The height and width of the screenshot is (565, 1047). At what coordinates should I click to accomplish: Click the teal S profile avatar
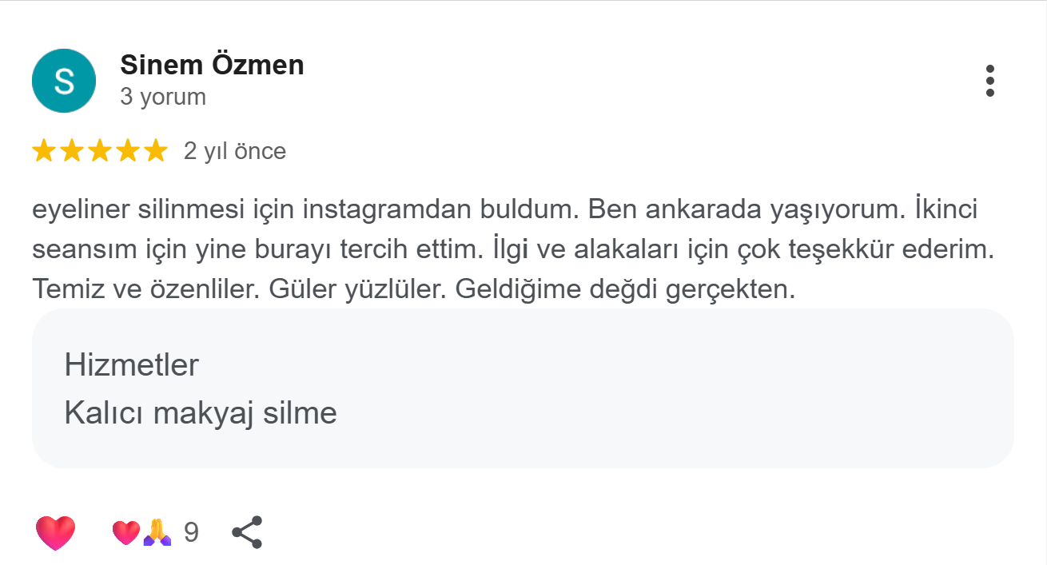click(64, 81)
